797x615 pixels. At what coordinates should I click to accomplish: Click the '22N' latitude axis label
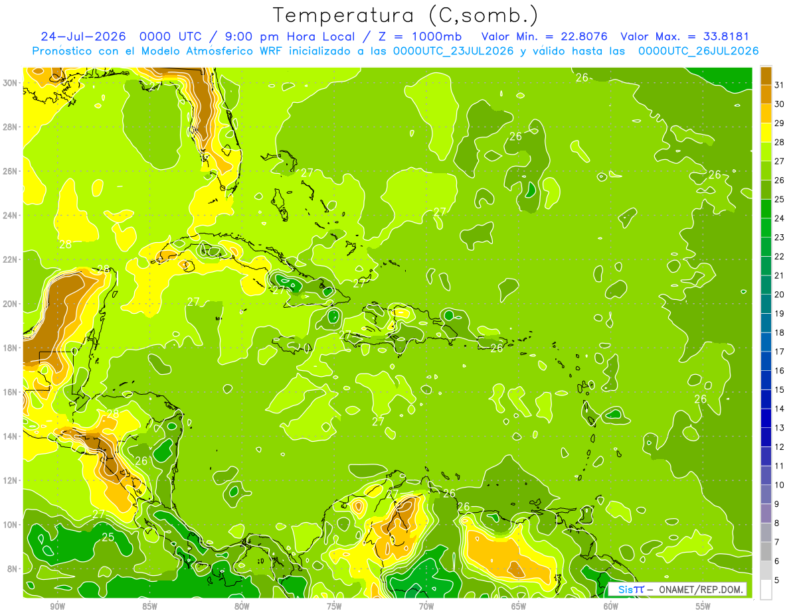11,259
